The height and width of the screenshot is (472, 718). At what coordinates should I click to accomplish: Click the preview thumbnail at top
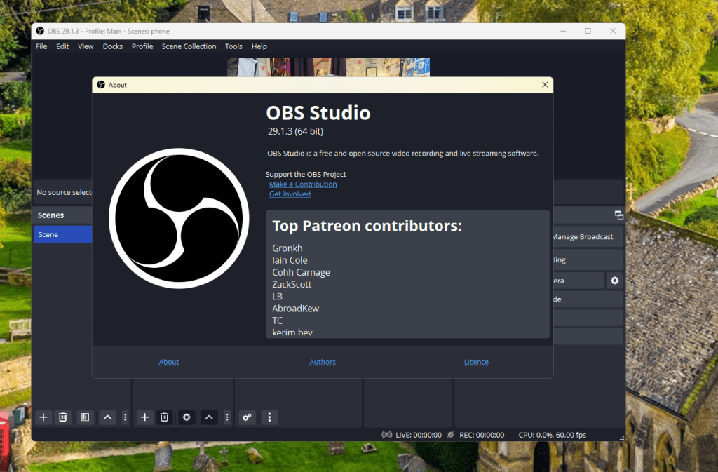coord(328,67)
